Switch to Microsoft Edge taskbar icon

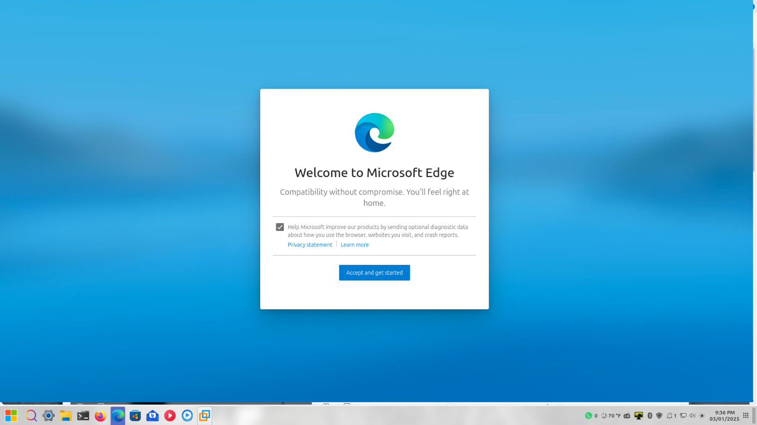118,416
